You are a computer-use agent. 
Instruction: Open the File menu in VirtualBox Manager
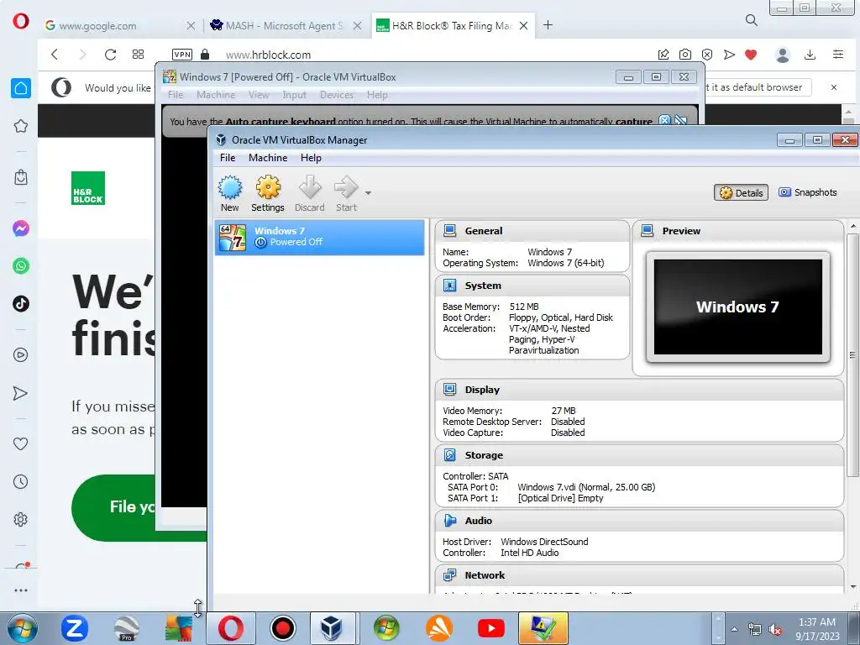point(228,158)
